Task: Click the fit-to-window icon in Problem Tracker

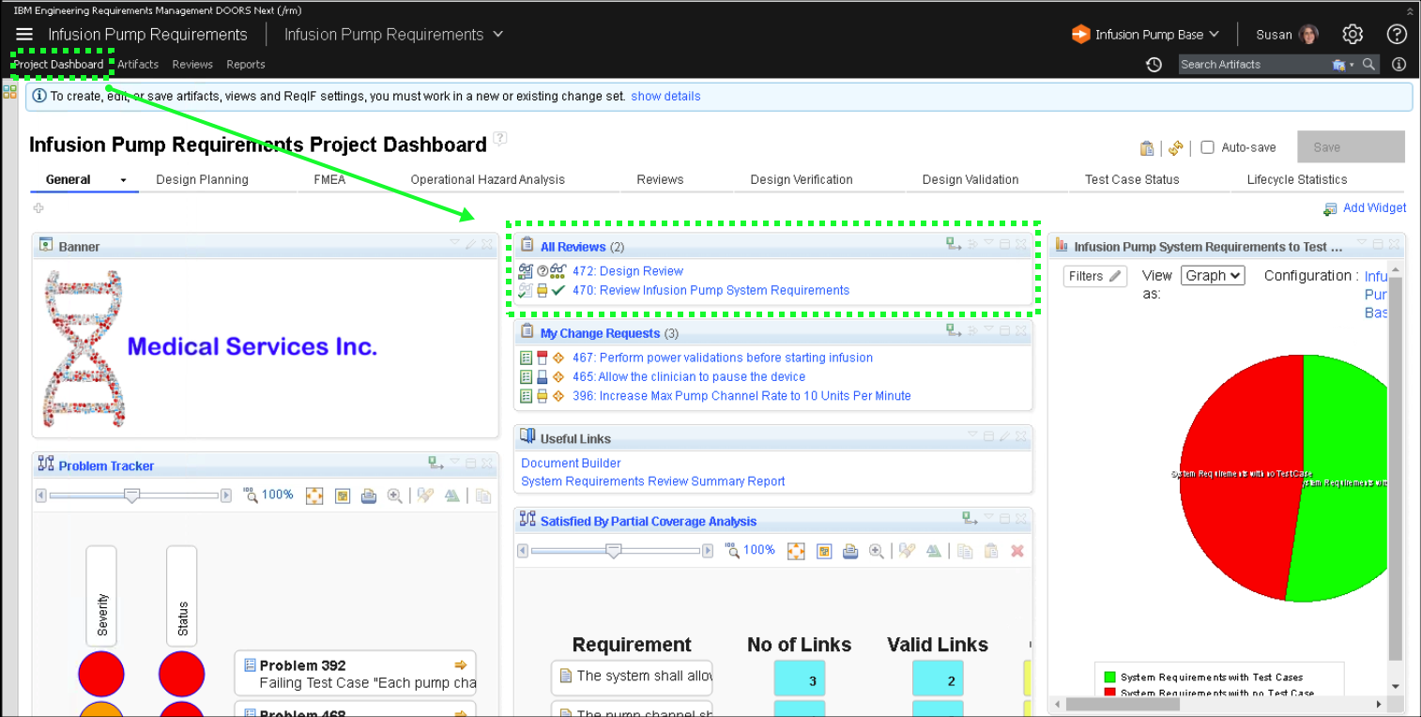Action: pyautogui.click(x=314, y=496)
